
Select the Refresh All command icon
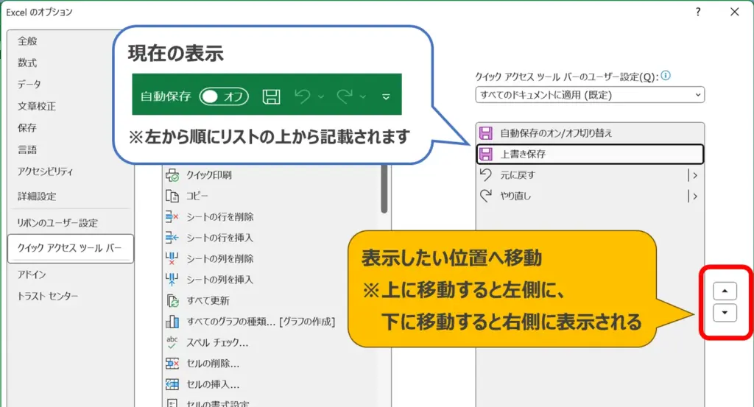point(172,301)
